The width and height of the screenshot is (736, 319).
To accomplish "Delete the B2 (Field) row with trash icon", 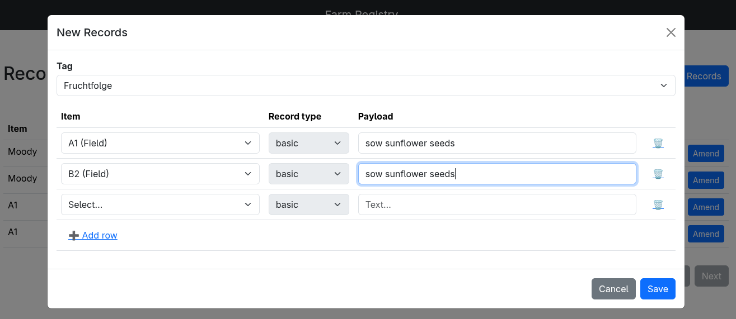I will (x=658, y=174).
